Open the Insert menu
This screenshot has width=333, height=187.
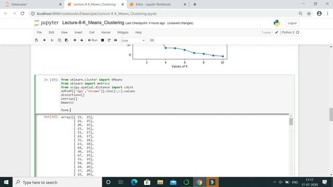79,32
